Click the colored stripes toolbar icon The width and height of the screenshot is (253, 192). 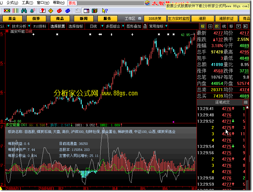click(x=15, y=11)
